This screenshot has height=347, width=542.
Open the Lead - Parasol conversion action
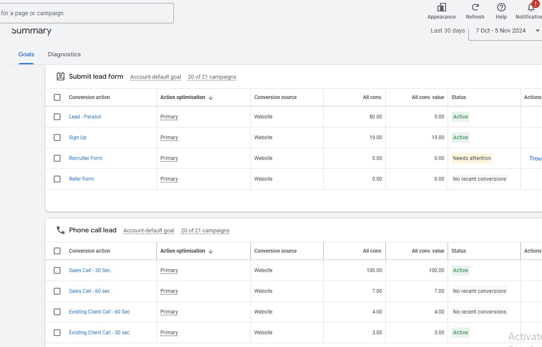tap(85, 117)
